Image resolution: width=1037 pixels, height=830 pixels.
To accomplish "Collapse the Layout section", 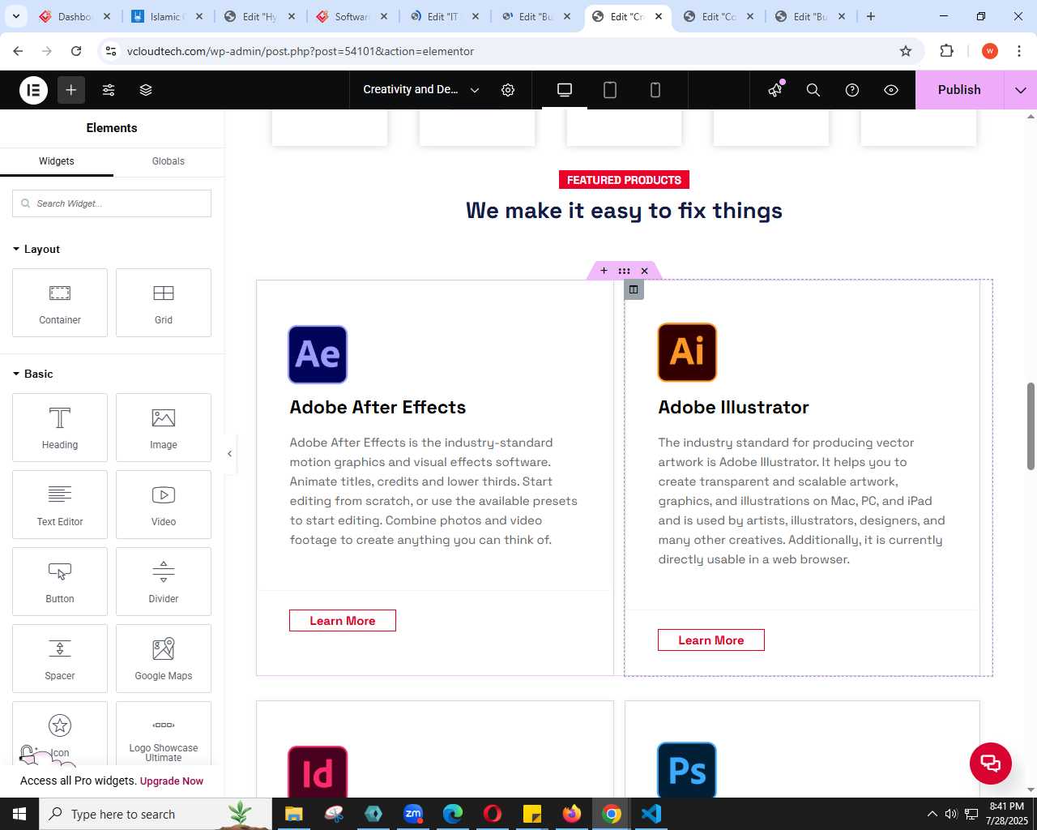I will click(x=36, y=249).
